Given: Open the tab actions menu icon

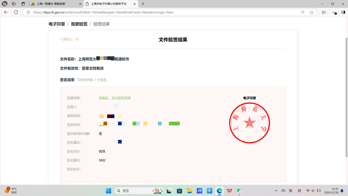Looking at the screenshot, I should (23, 4).
